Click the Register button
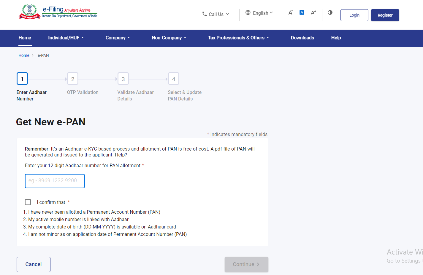The height and width of the screenshot is (275, 423). 385,15
